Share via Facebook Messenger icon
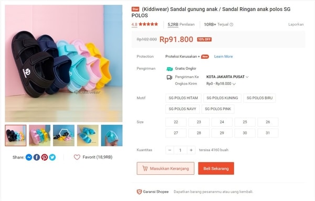Screen dimensions: 315x201 (29, 157)
